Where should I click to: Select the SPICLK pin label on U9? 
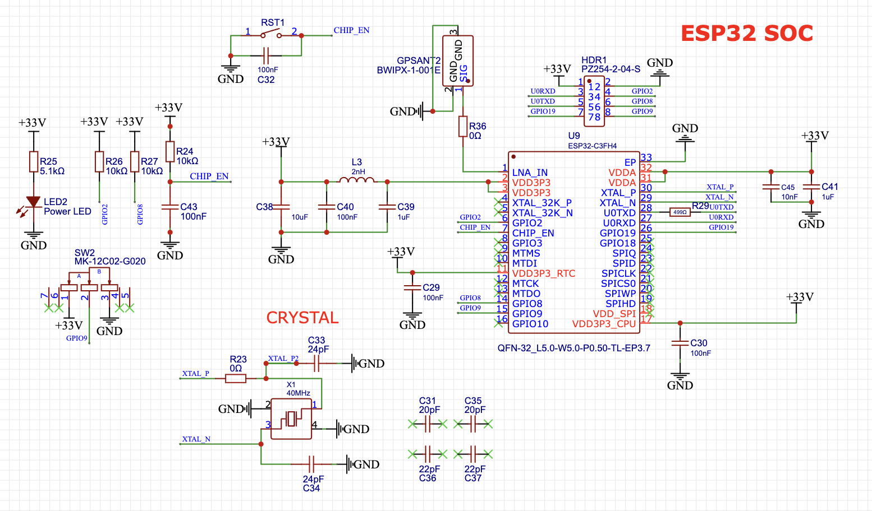[x=618, y=273]
